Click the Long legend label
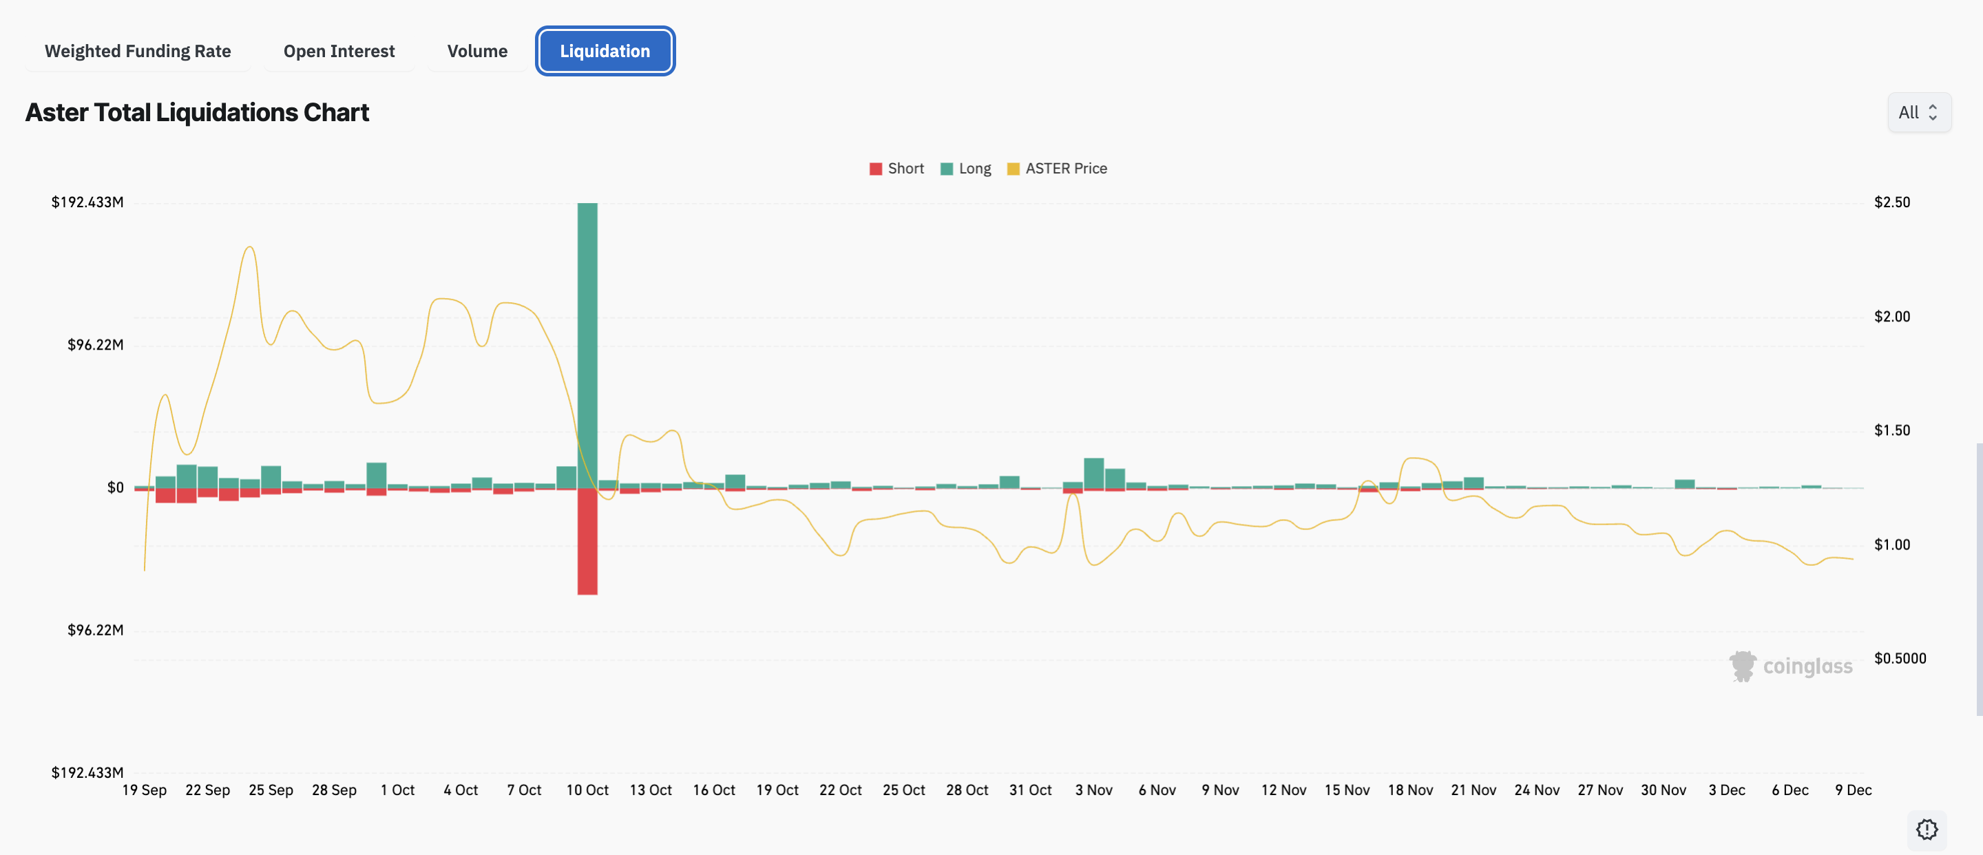Viewport: 1983px width, 855px height. 974,169
